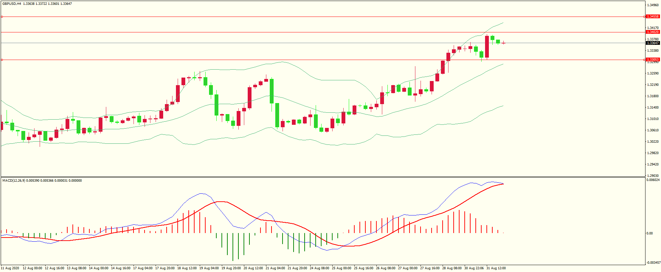661x272 pixels.
Task: Click the MACD zero level label 0.00
Action: click(x=650, y=233)
